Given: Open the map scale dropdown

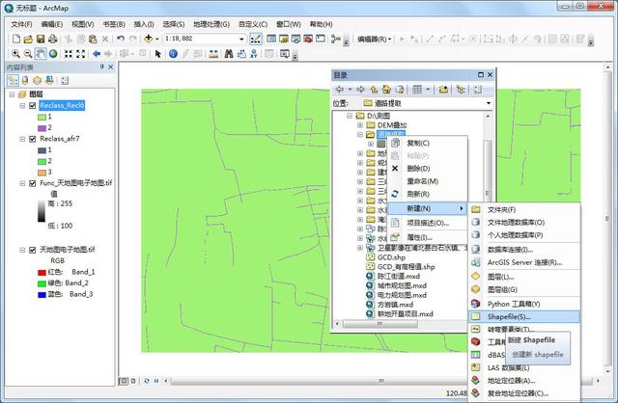Looking at the screenshot, I should pyautogui.click(x=241, y=39).
